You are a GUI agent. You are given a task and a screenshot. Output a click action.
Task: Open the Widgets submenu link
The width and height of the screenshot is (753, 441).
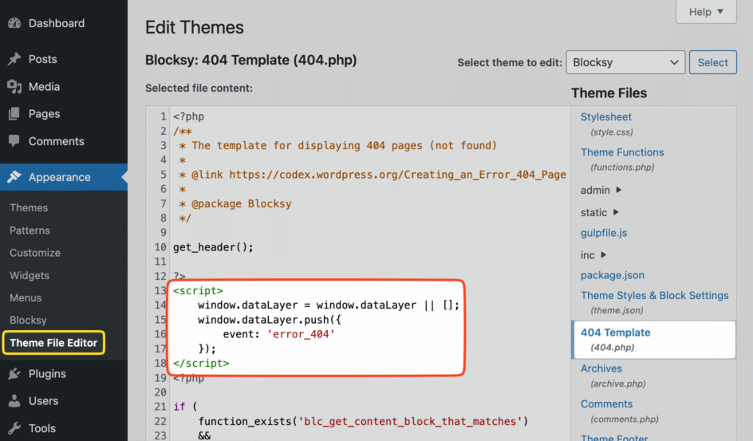point(30,275)
